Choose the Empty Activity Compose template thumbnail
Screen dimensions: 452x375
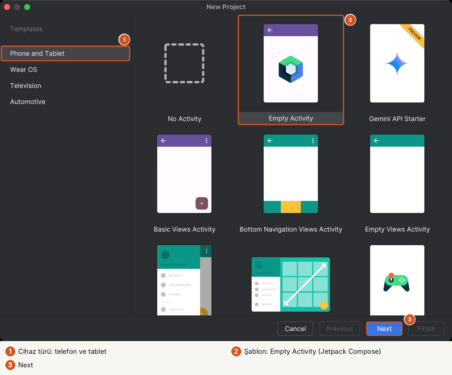point(291,63)
